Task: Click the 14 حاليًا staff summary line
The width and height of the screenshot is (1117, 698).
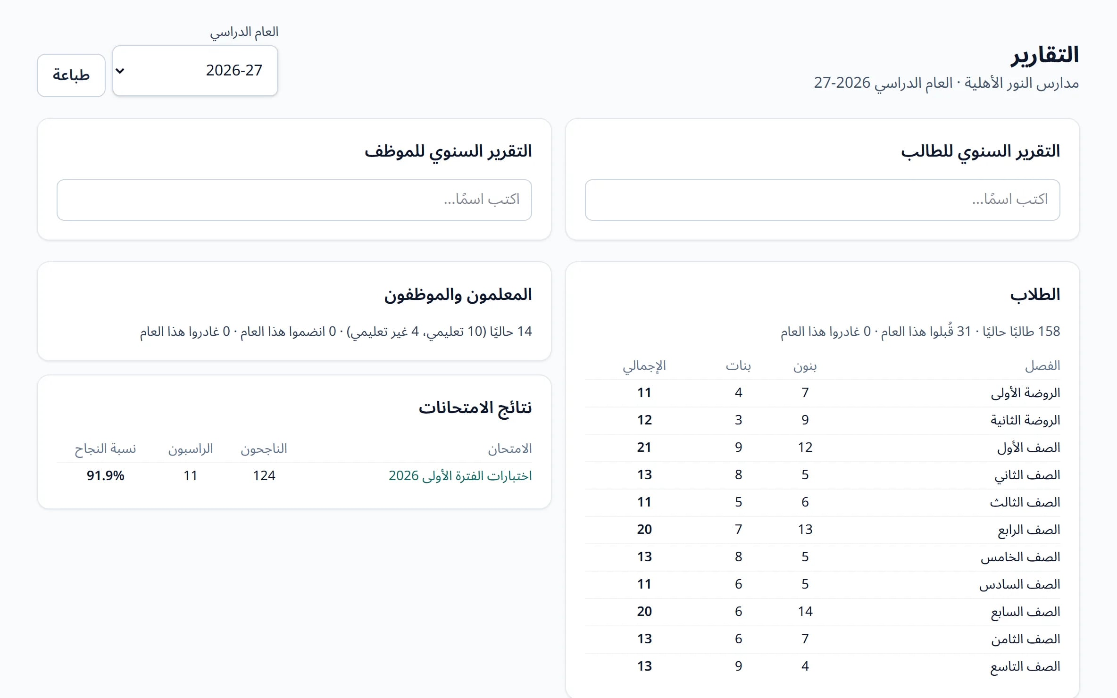Action: (x=336, y=332)
